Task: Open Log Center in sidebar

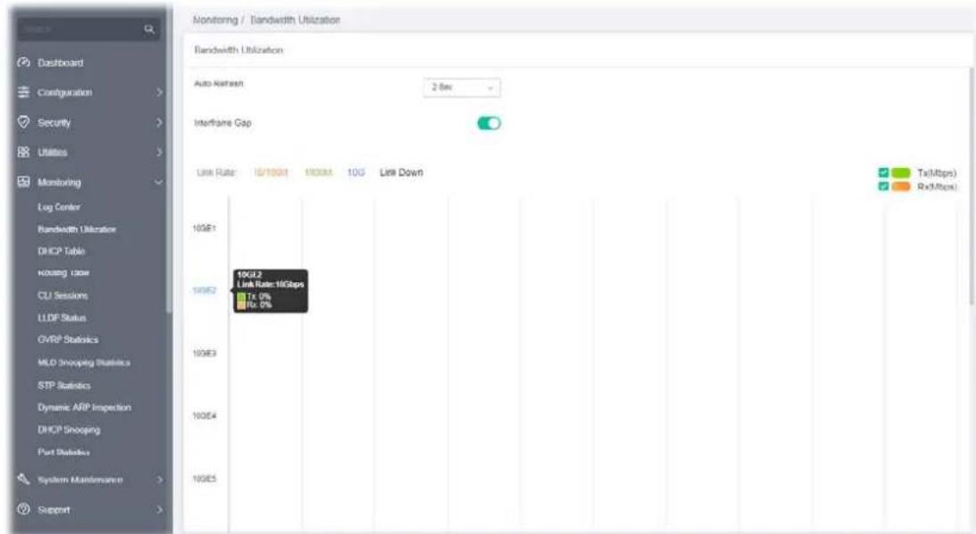Action: pyautogui.click(x=58, y=207)
